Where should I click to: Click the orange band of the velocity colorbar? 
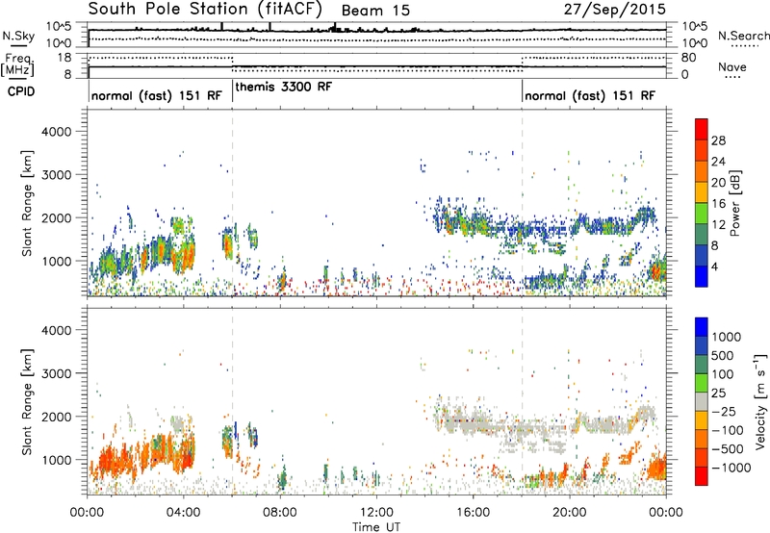pos(702,440)
